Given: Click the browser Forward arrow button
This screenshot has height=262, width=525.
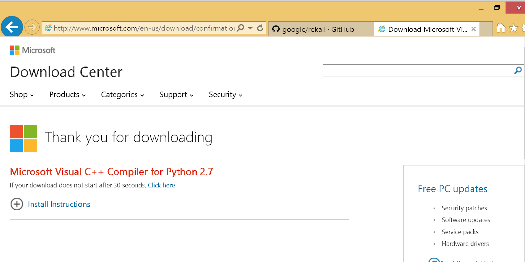Looking at the screenshot, I should click(x=32, y=27).
